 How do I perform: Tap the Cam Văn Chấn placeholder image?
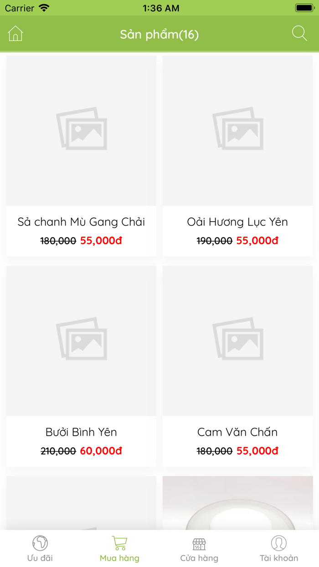[x=237, y=340]
